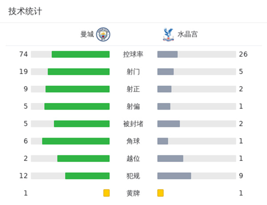Image resolution: width=267 pixels, height=205 pixels.
Task: Click the 越位 stat label
Action: coord(133,158)
